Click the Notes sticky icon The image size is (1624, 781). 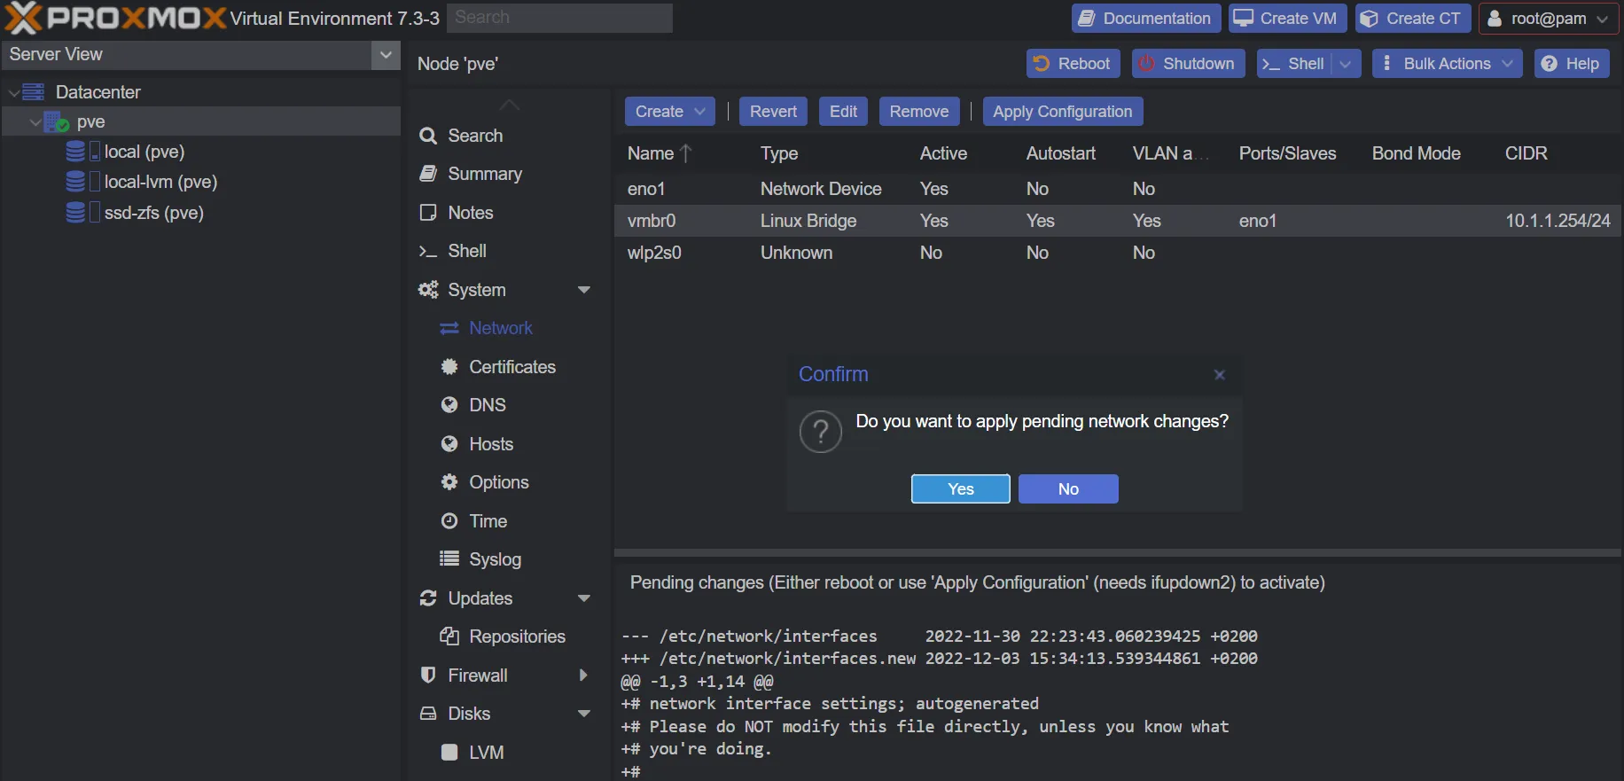(x=428, y=213)
